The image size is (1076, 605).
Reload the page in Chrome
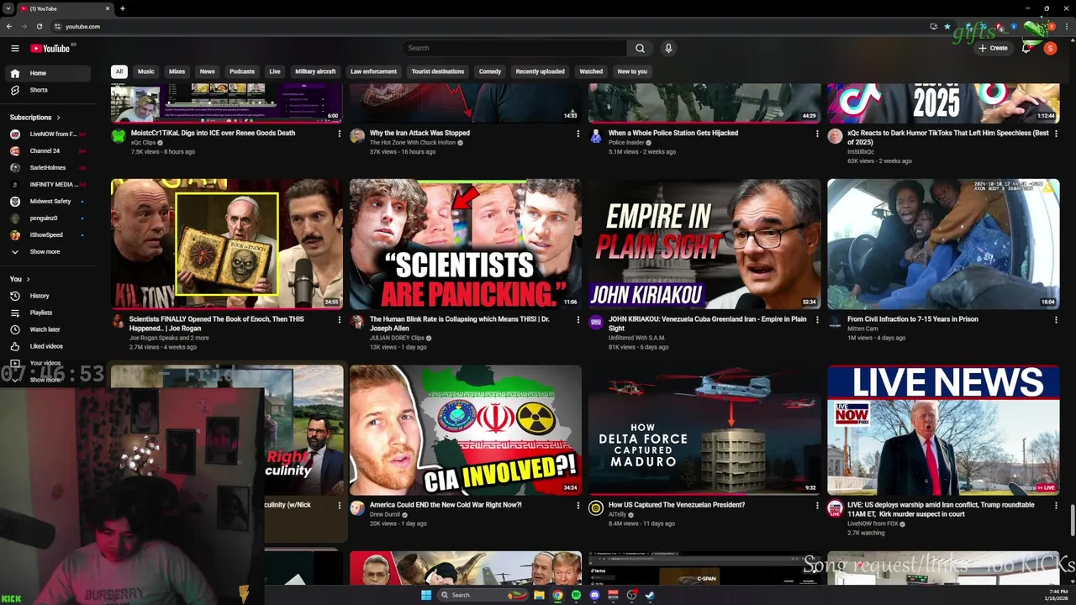click(39, 26)
